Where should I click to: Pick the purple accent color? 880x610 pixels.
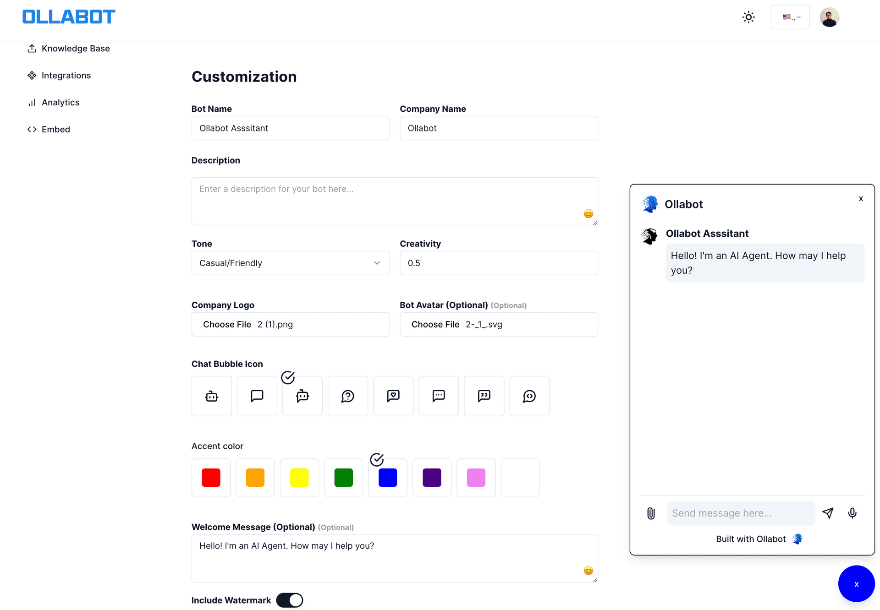coord(432,478)
